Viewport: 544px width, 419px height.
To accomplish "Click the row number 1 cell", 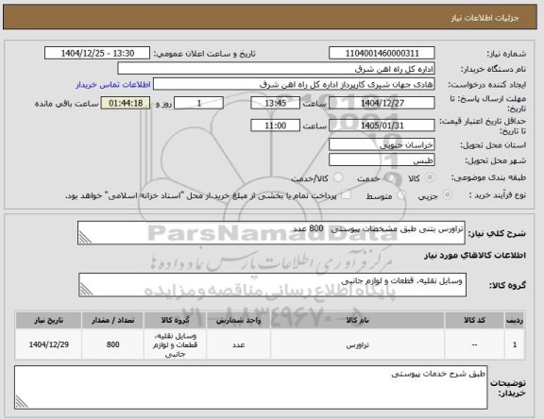I will pyautogui.click(x=515, y=344).
